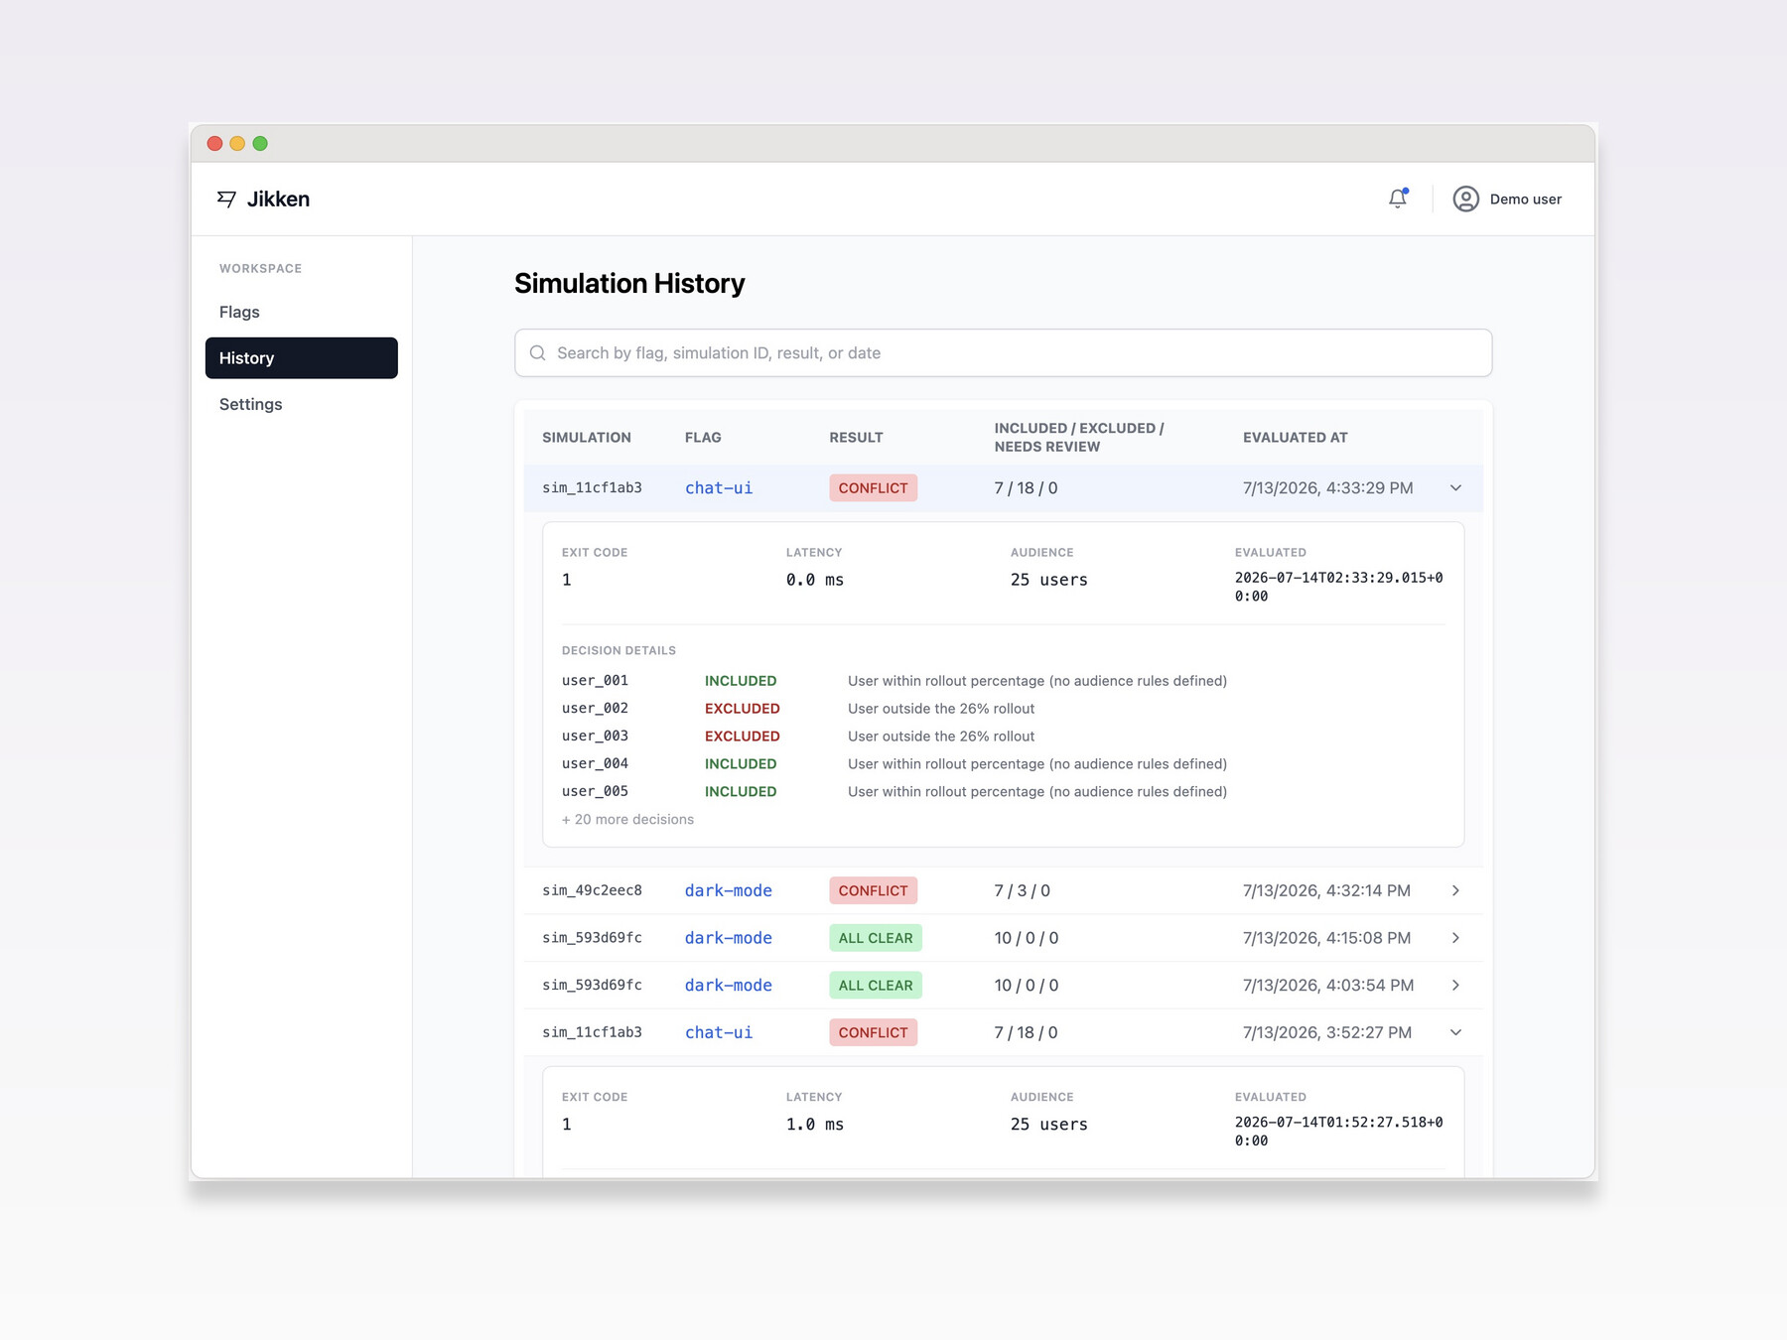
Task: Click the Jikken brand name
Action: [x=278, y=200]
